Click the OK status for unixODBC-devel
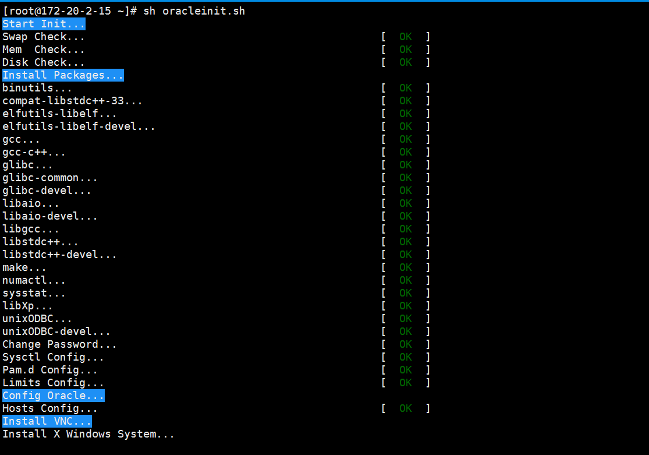 (x=406, y=332)
